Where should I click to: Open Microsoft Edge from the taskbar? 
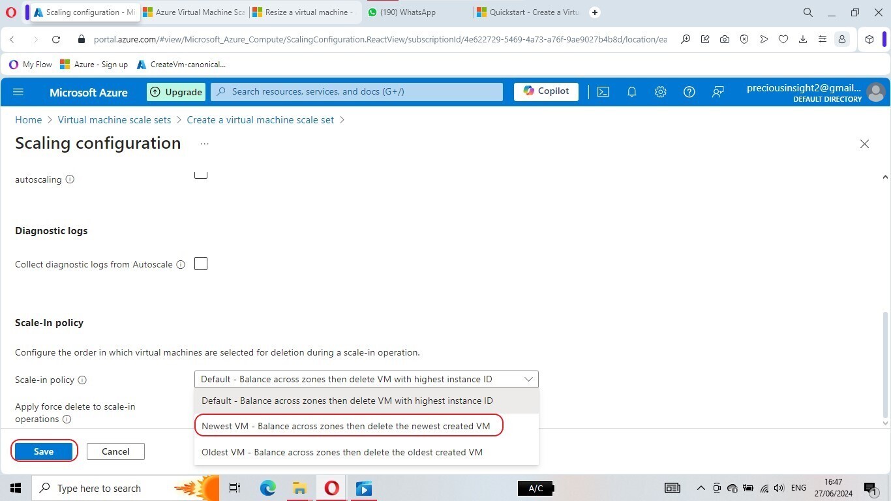pos(268,488)
